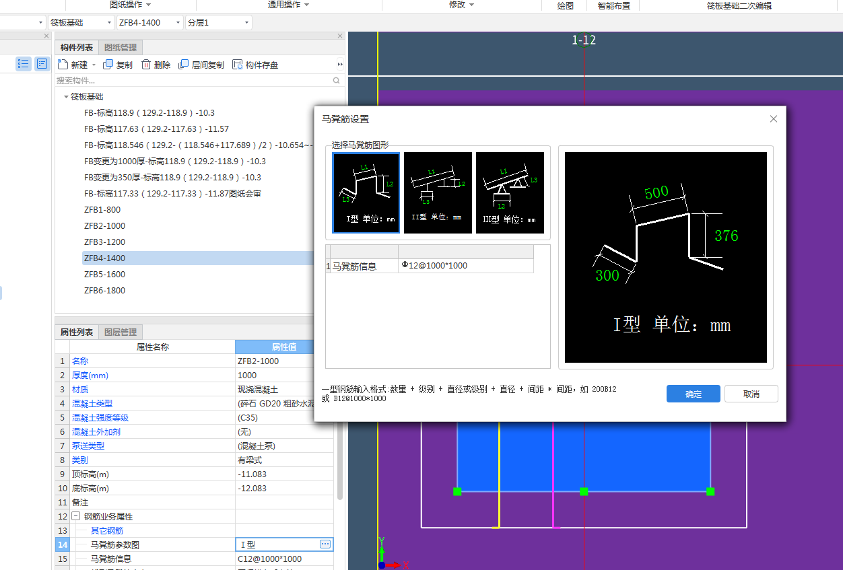Viewport: 843px width, 570px height.
Task: Click the 取消 button in dialog
Action: click(x=751, y=394)
